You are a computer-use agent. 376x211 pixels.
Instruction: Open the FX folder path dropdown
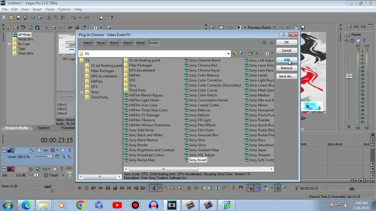point(228,54)
